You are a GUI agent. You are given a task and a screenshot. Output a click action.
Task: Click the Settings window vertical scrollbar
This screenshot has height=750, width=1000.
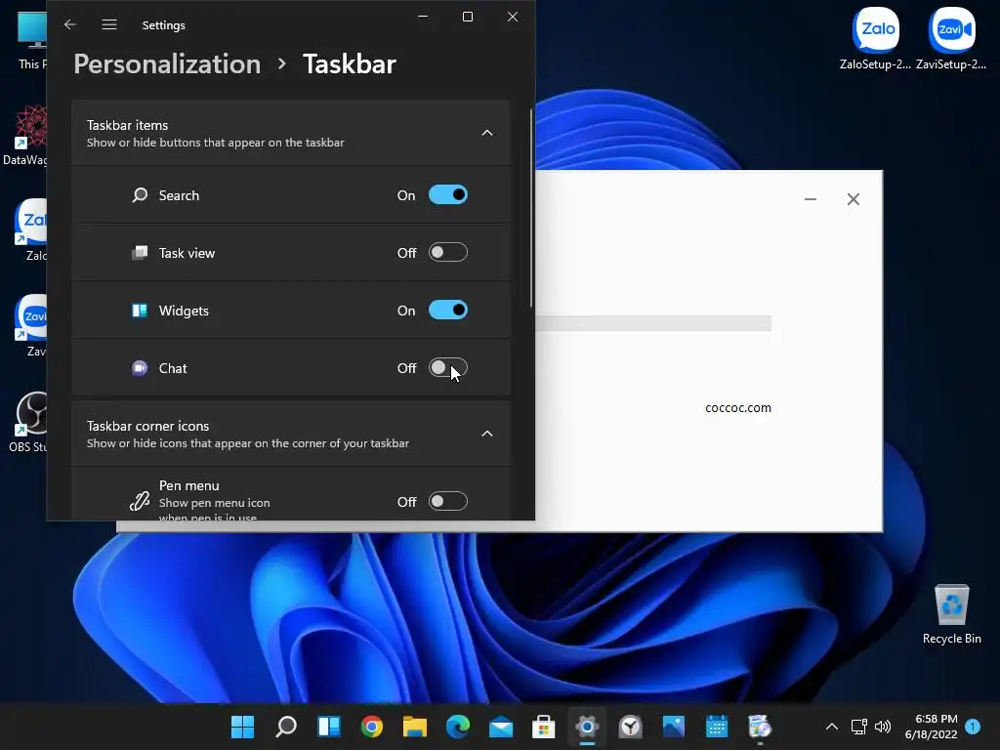pyautogui.click(x=530, y=209)
